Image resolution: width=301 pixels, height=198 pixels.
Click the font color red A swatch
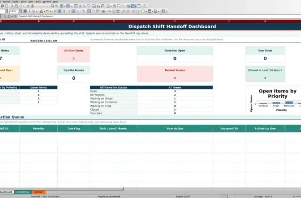click(41, 11)
